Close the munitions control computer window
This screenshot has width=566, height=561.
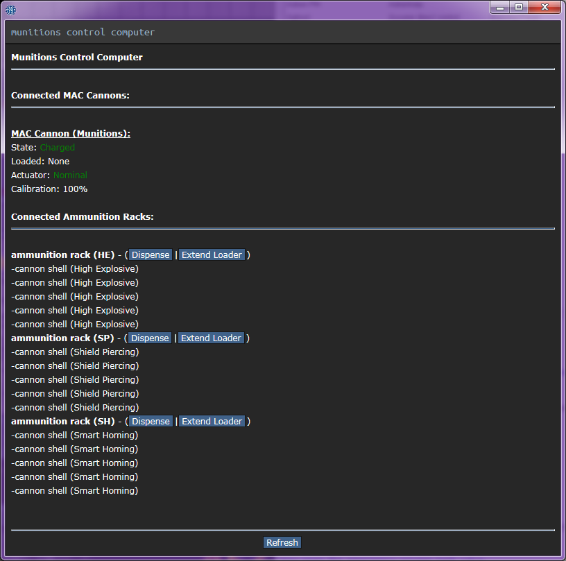point(544,7)
